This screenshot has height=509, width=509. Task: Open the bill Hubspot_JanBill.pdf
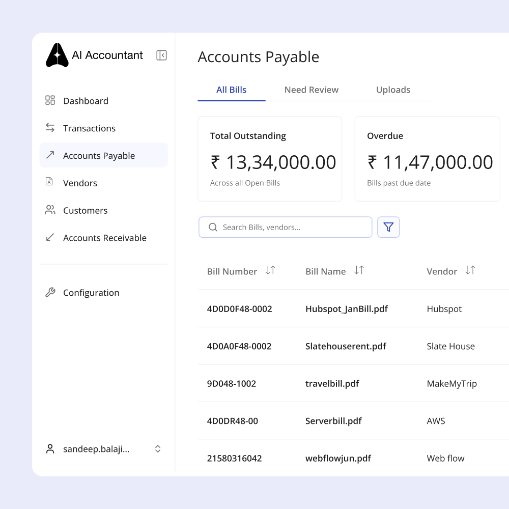click(347, 309)
